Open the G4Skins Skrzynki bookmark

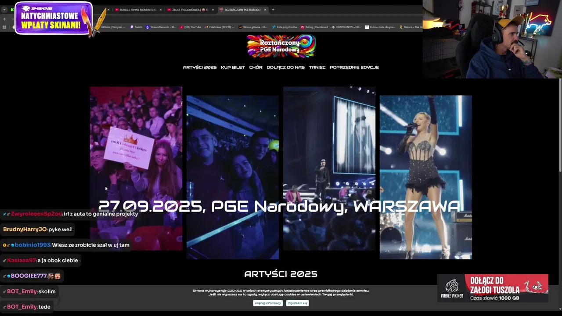pyautogui.click(x=113, y=27)
